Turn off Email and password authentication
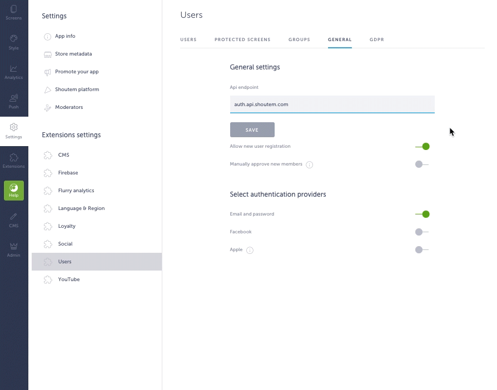 (422, 214)
